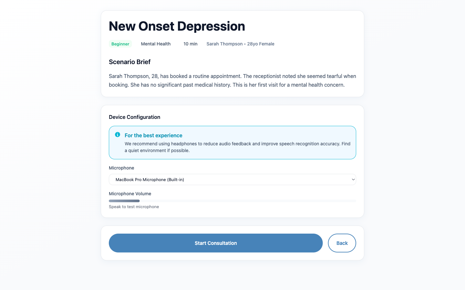Click the 10 min duration label
Image resolution: width=465 pixels, height=290 pixels.
pyautogui.click(x=191, y=44)
